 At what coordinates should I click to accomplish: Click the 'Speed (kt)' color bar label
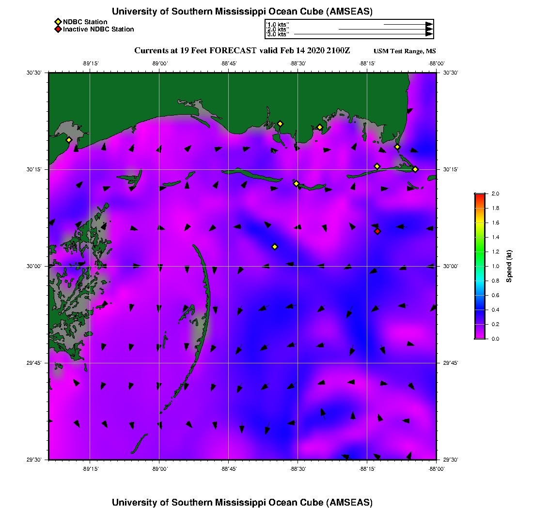click(x=509, y=266)
